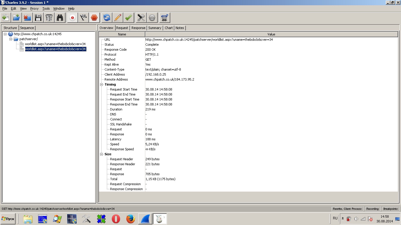This screenshot has width=401, height=225.
Task: Click the Value column header
Action: click(271, 34)
